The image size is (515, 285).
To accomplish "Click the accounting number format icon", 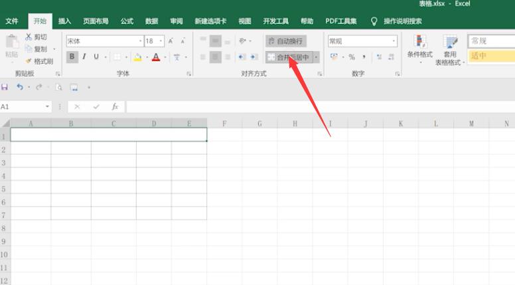I will 334,57.
